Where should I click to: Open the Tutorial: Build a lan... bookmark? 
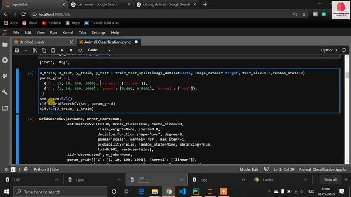pyautogui.click(x=103, y=23)
